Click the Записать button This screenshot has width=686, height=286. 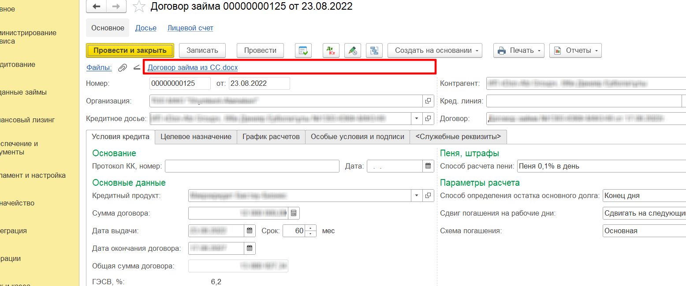(x=202, y=50)
